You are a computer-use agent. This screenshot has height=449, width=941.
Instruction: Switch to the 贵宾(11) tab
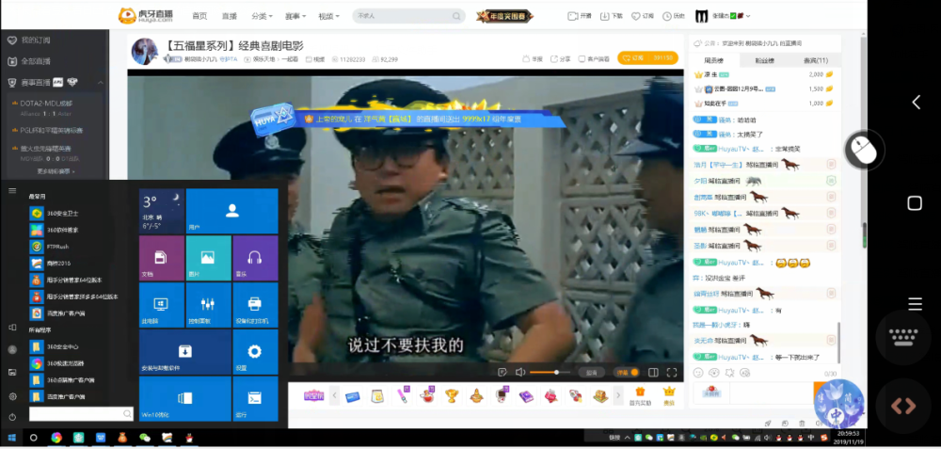[815, 60]
